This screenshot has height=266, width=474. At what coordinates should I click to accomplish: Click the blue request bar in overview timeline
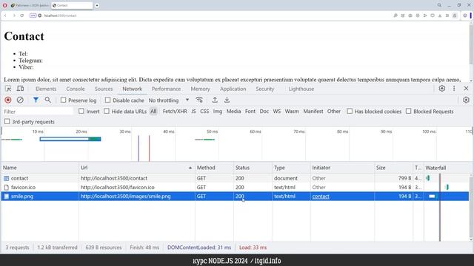[x=70, y=139]
